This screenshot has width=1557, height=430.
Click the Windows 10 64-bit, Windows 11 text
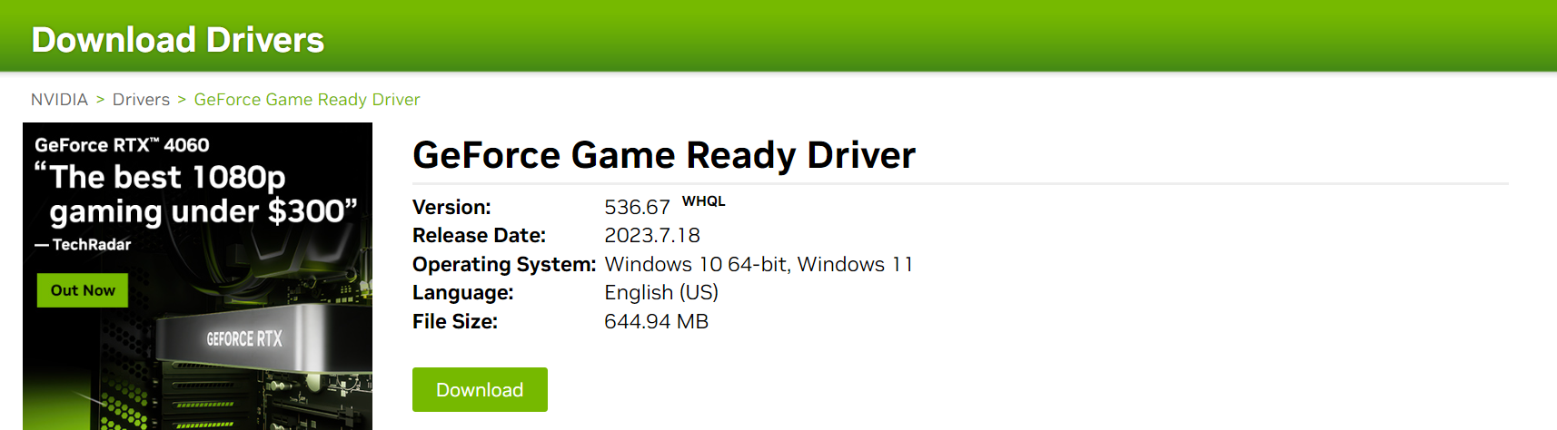pos(759,265)
